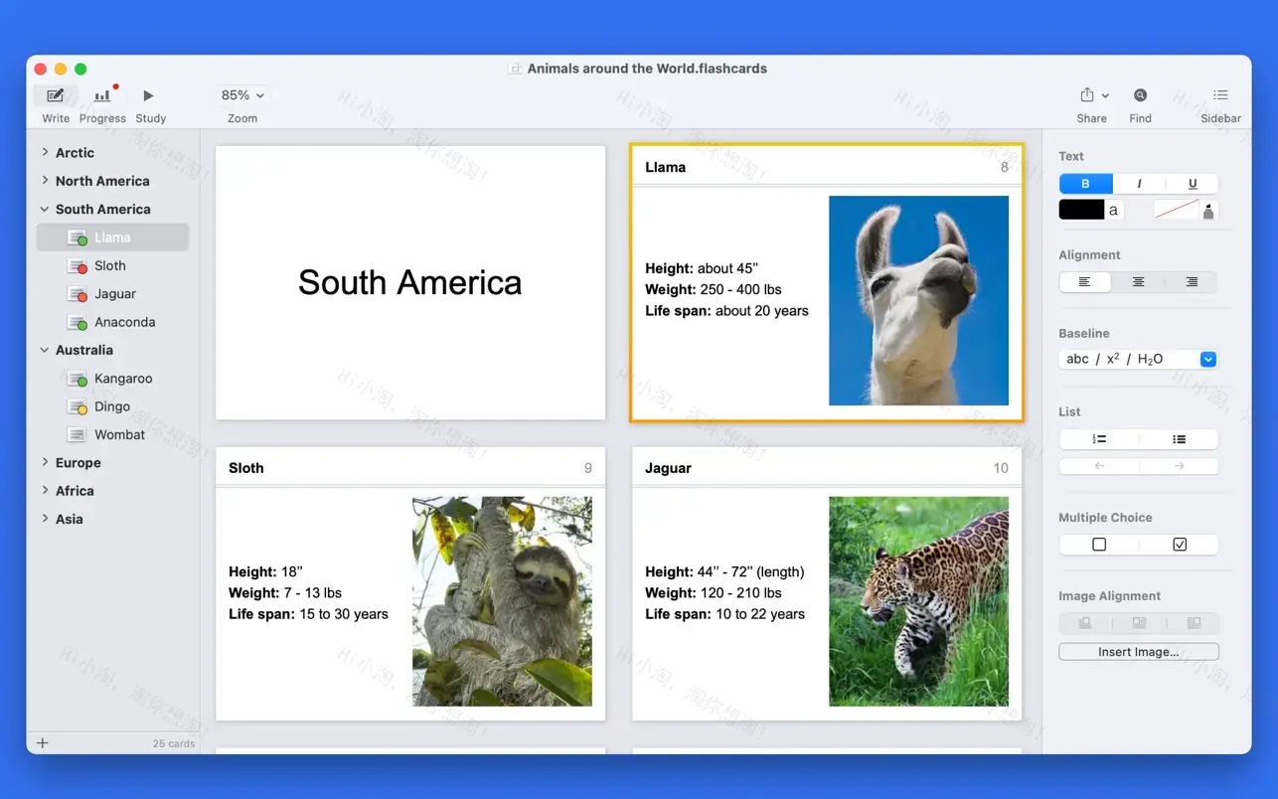Image resolution: width=1278 pixels, height=799 pixels.
Task: Select the bulleted list icon
Action: (1179, 438)
